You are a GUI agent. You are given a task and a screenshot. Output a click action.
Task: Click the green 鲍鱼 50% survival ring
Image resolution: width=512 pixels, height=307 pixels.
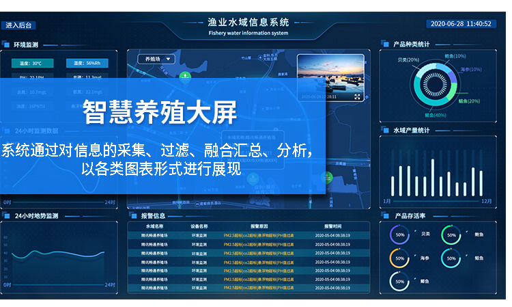pos(451,235)
